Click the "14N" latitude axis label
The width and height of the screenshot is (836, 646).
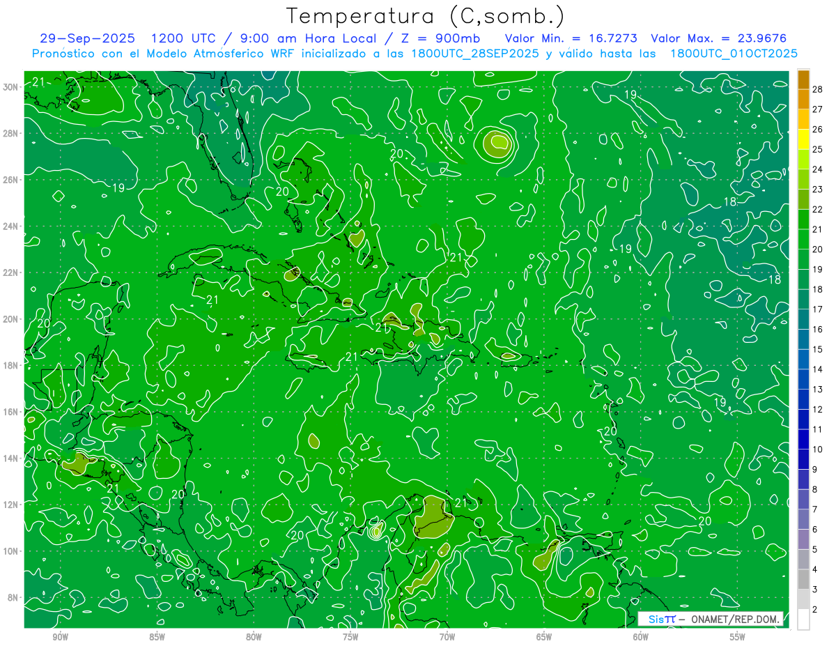tap(11, 459)
